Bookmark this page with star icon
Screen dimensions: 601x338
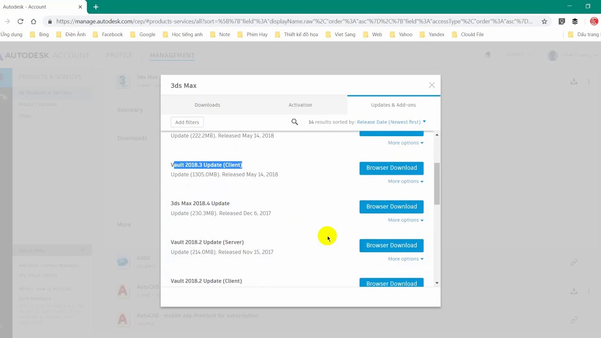(x=544, y=21)
